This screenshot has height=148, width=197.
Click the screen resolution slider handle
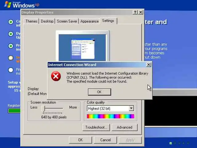click(x=43, y=109)
